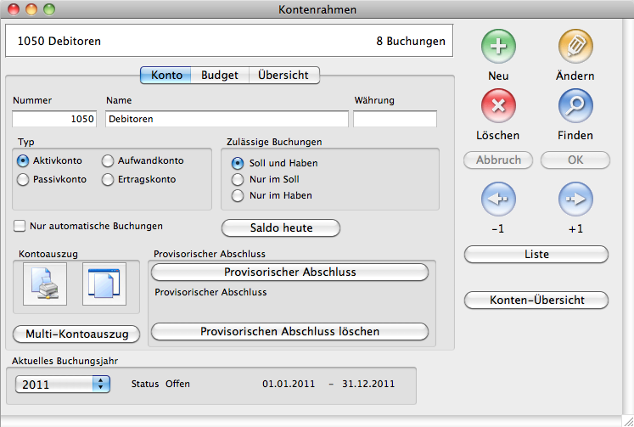Go to previous account with left arrow
The height and width of the screenshot is (427, 634).
[x=498, y=200]
